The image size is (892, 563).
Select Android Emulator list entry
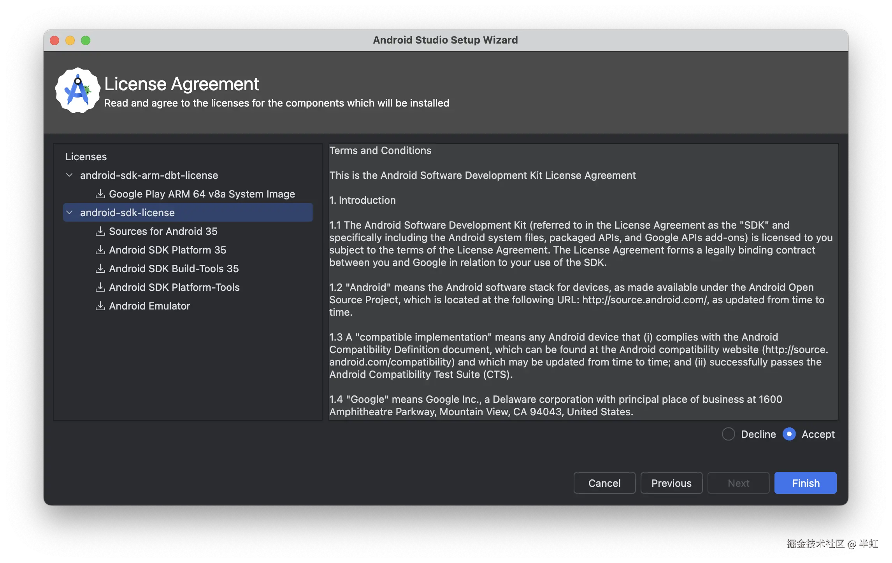click(149, 306)
